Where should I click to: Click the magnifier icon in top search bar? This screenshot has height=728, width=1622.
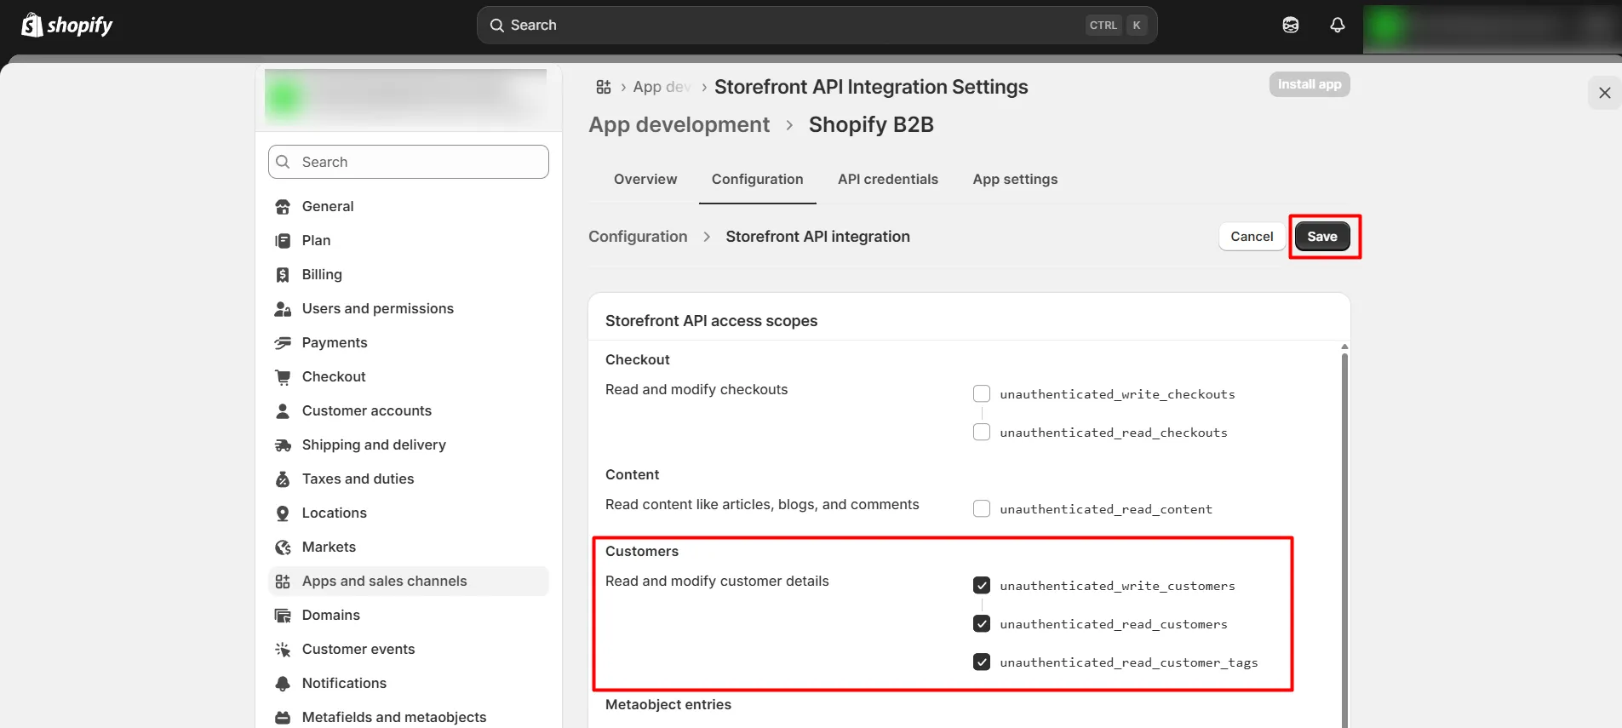pos(497,26)
